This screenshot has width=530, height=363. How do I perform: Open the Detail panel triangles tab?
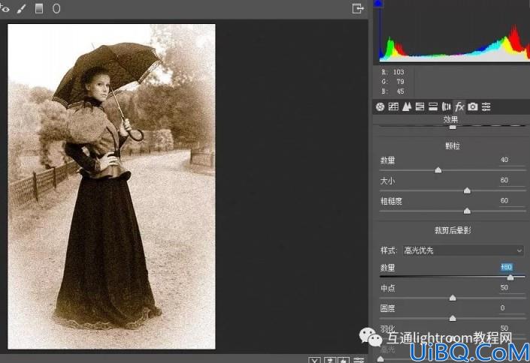tap(407, 107)
